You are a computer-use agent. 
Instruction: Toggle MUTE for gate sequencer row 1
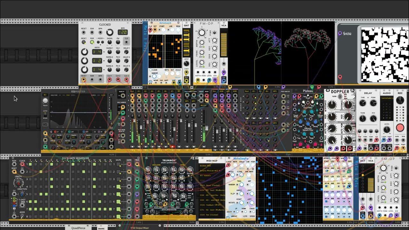coord(119,164)
